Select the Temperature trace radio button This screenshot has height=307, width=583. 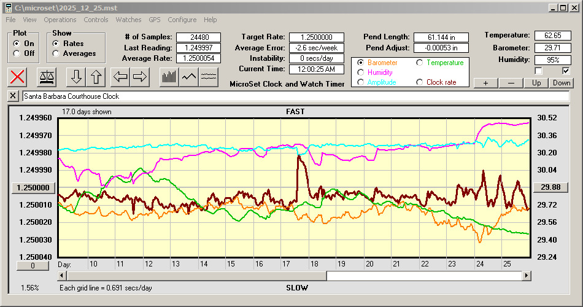coord(420,63)
